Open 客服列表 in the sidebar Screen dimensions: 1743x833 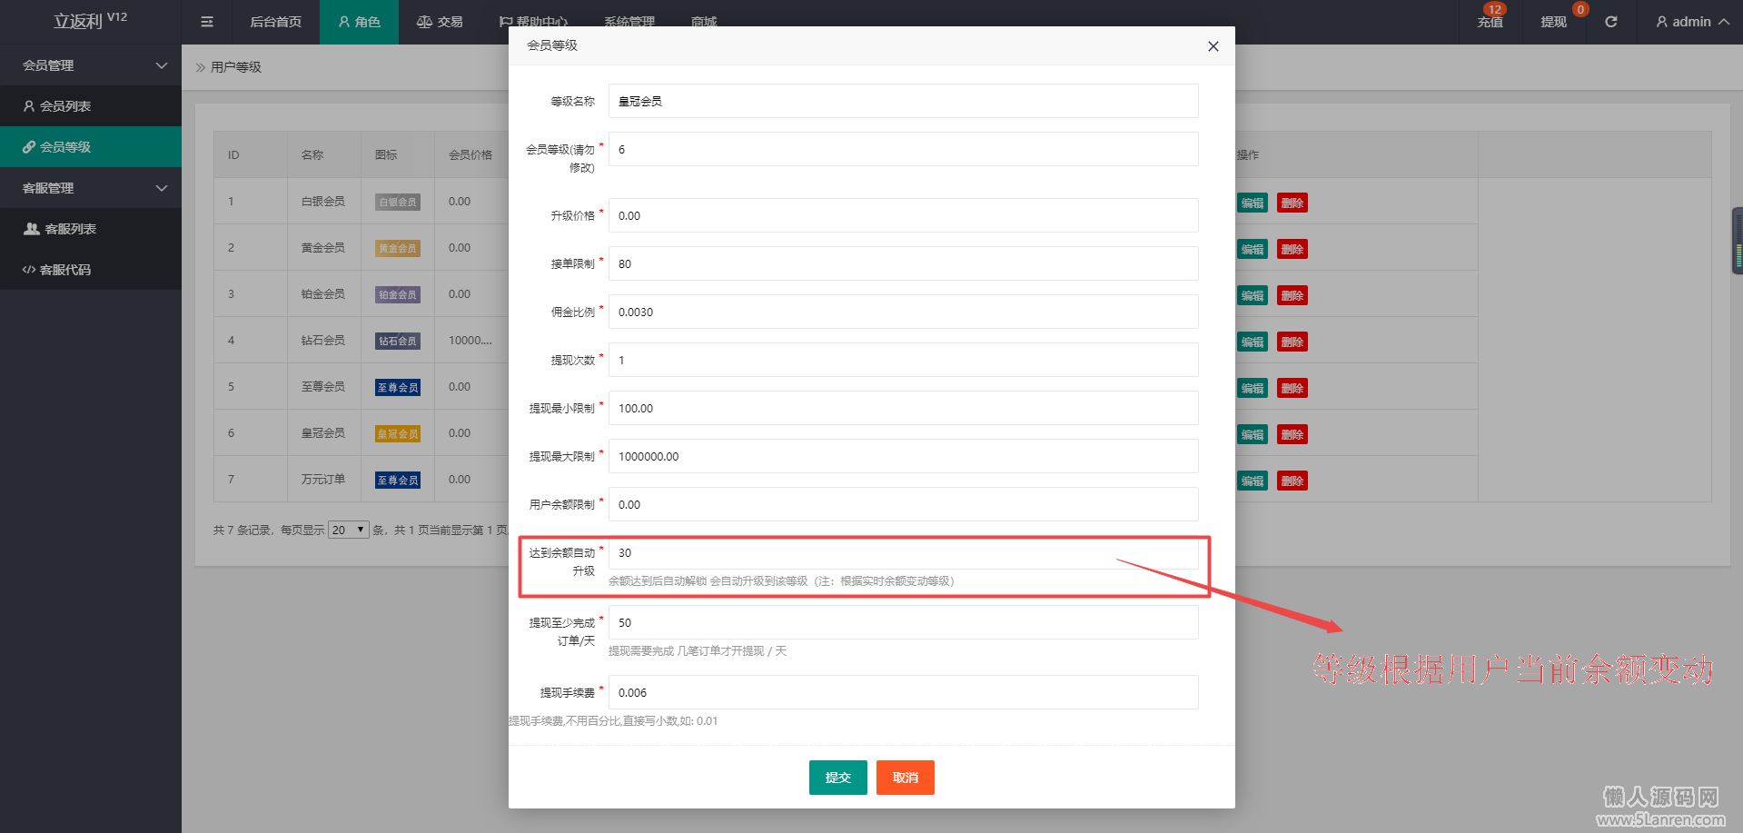[x=91, y=229]
